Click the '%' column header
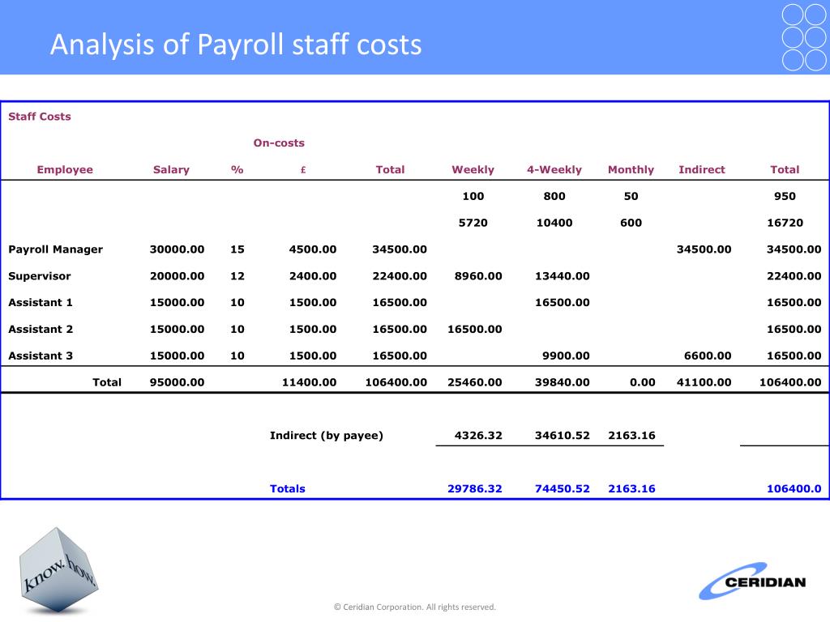 pyautogui.click(x=237, y=170)
